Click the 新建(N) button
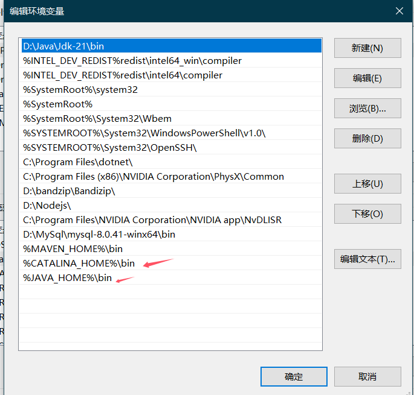This screenshot has width=414, height=395. pyautogui.click(x=367, y=48)
